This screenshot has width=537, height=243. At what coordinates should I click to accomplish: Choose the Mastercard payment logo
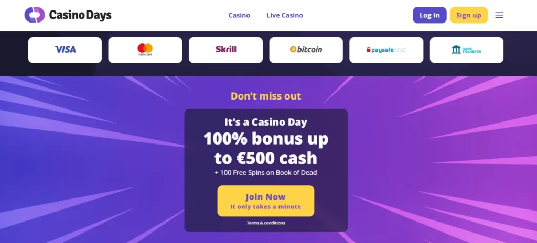(145, 50)
